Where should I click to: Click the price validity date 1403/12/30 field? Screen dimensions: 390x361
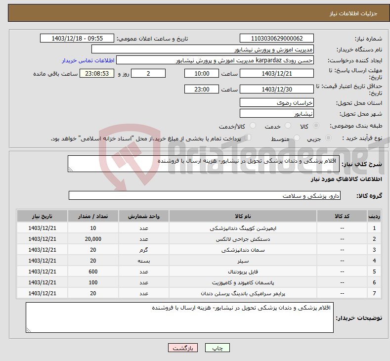(277, 89)
